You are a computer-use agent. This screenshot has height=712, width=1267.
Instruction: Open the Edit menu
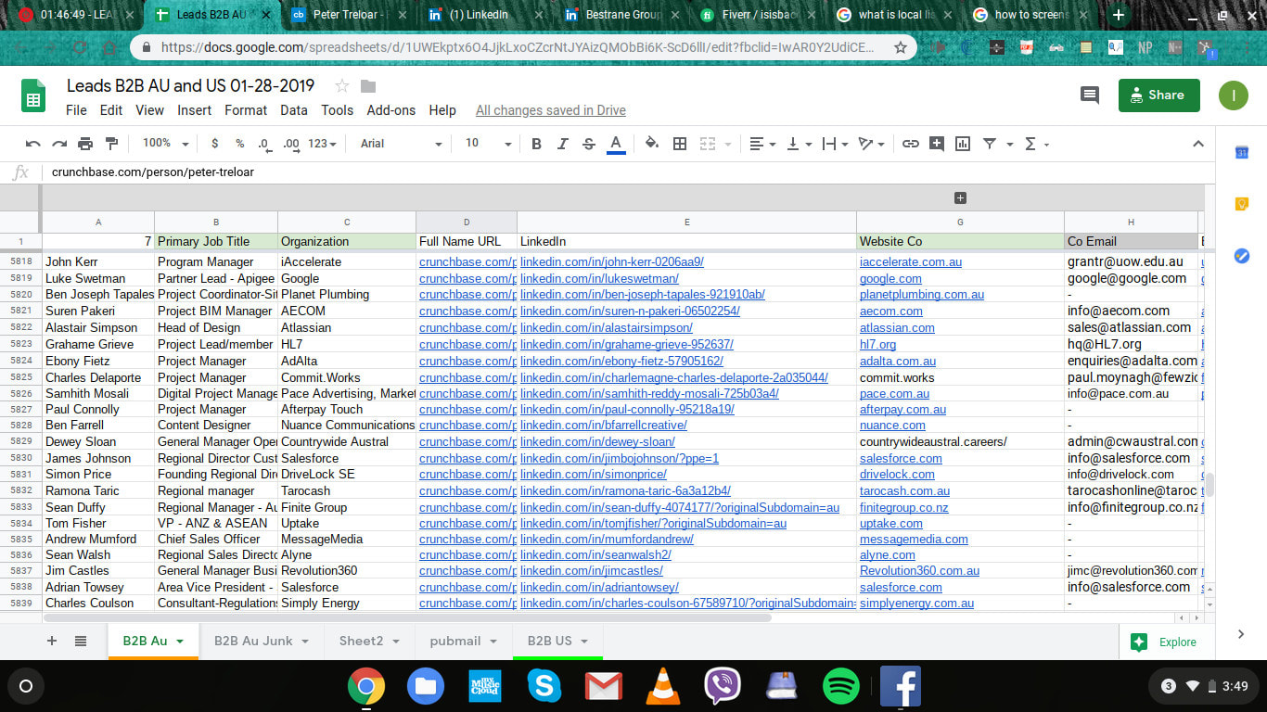point(111,109)
